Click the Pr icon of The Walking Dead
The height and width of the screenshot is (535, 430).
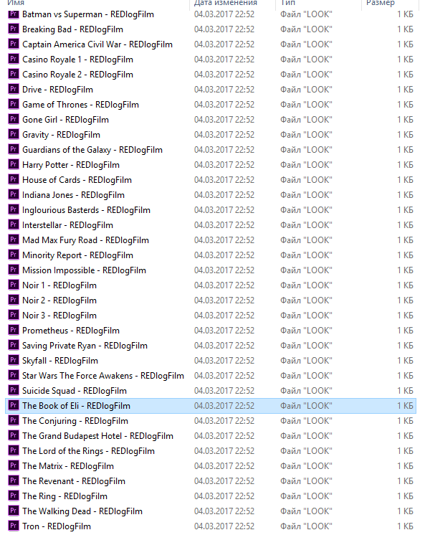click(14, 511)
